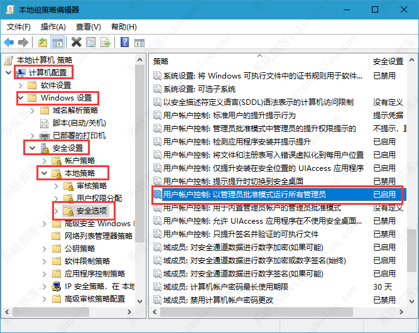Collapse the Windows 设置 tree node
Screen dimensions: 419x333
(x=21, y=98)
